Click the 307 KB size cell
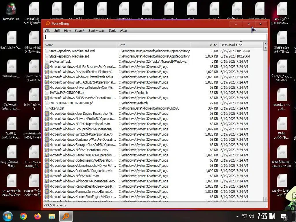The width and height of the screenshot is (296, 222). [x=213, y=108]
